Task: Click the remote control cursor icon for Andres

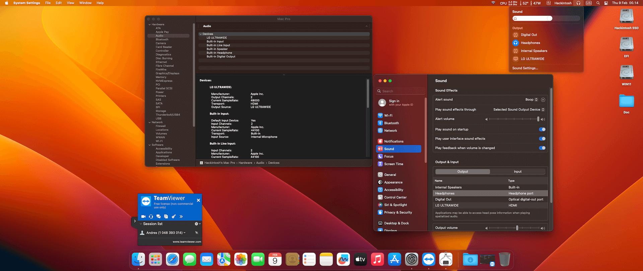Action: [x=197, y=233]
